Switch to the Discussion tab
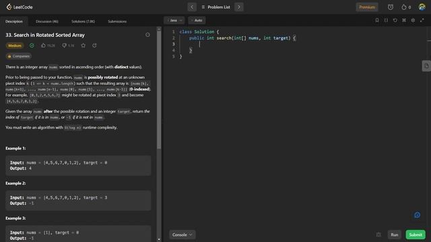This screenshot has height=242, width=431. coord(47,22)
